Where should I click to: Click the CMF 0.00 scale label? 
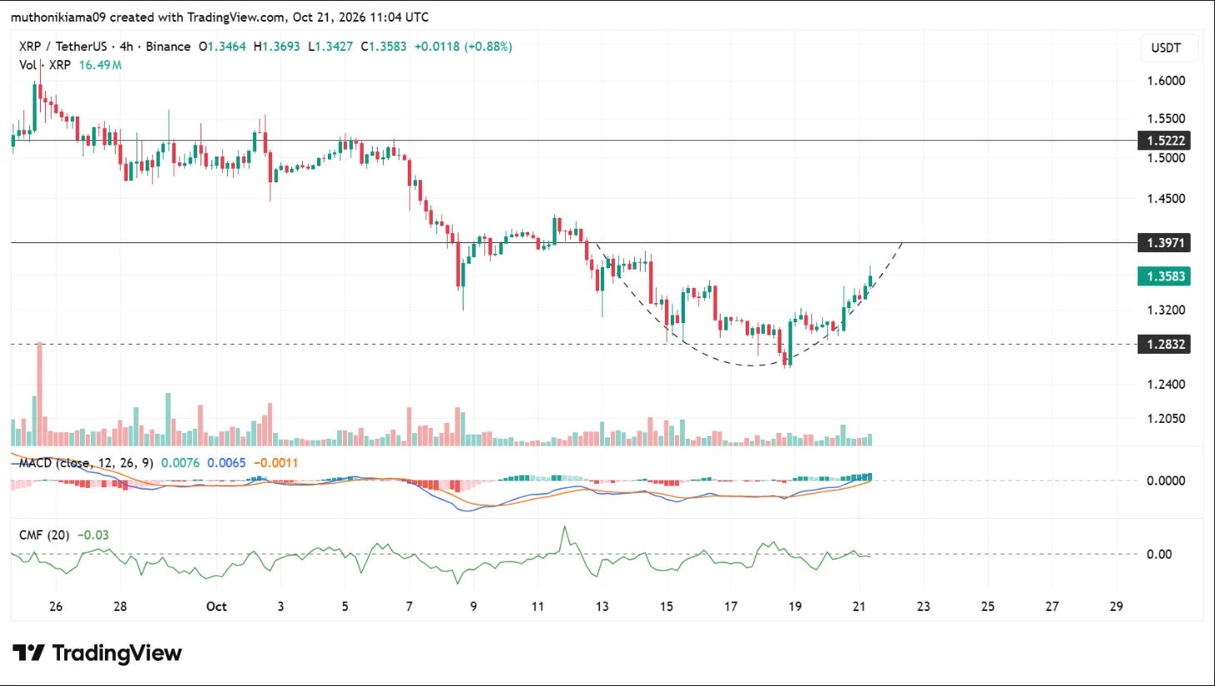[x=1159, y=554]
